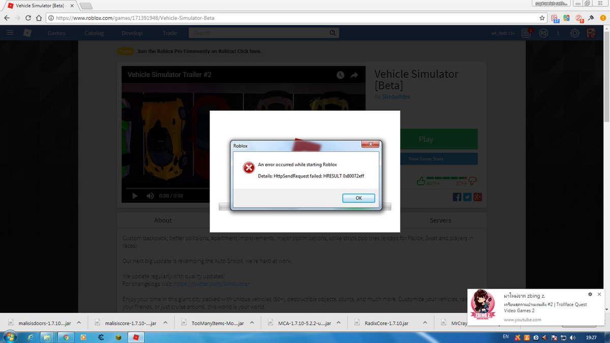Viewport: 610px width, 343px height.
Task: Click Watch Later clock icon on video
Action: (340, 75)
